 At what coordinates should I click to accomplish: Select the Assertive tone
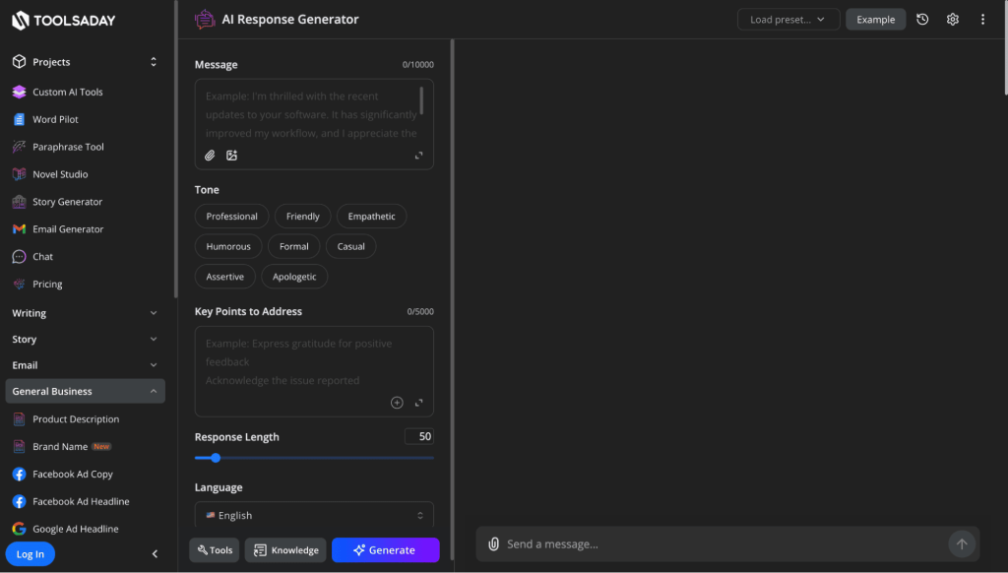click(x=225, y=277)
